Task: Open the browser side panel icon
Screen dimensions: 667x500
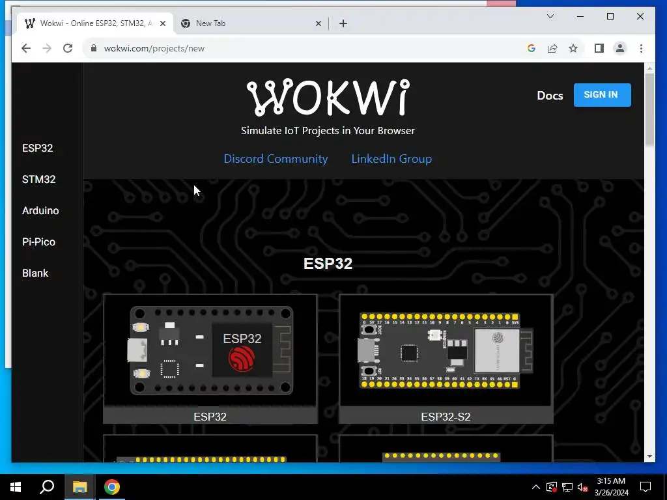Action: (599, 48)
